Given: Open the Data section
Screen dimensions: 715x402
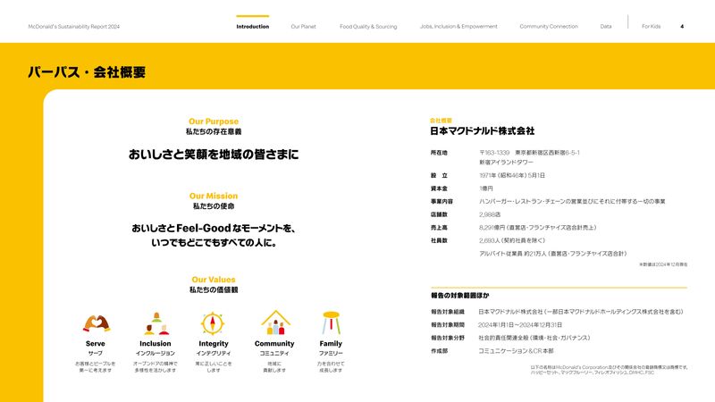Looking at the screenshot, I should [x=606, y=27].
